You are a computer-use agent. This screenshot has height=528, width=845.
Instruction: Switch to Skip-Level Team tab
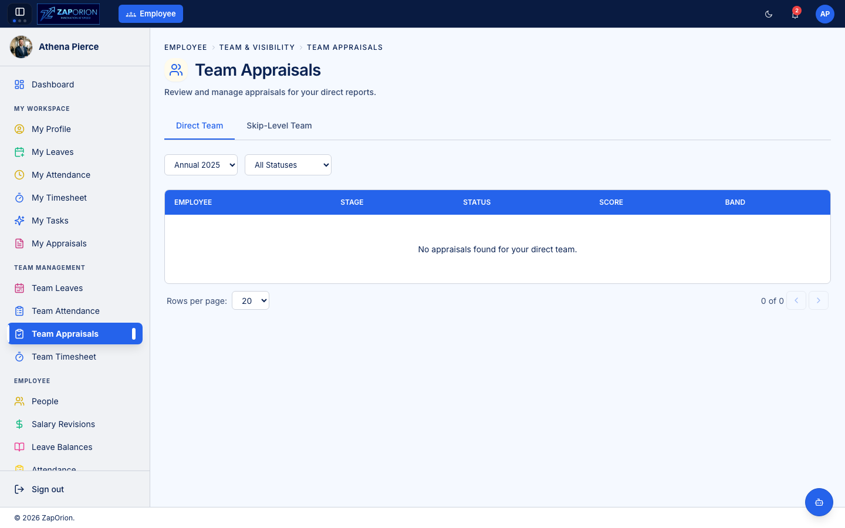[x=279, y=126]
